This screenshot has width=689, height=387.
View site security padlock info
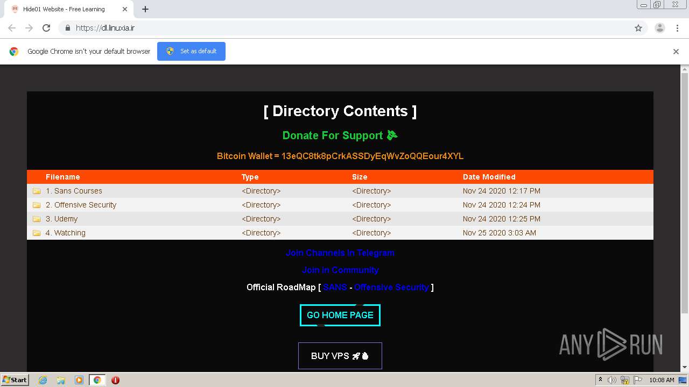[x=67, y=28]
